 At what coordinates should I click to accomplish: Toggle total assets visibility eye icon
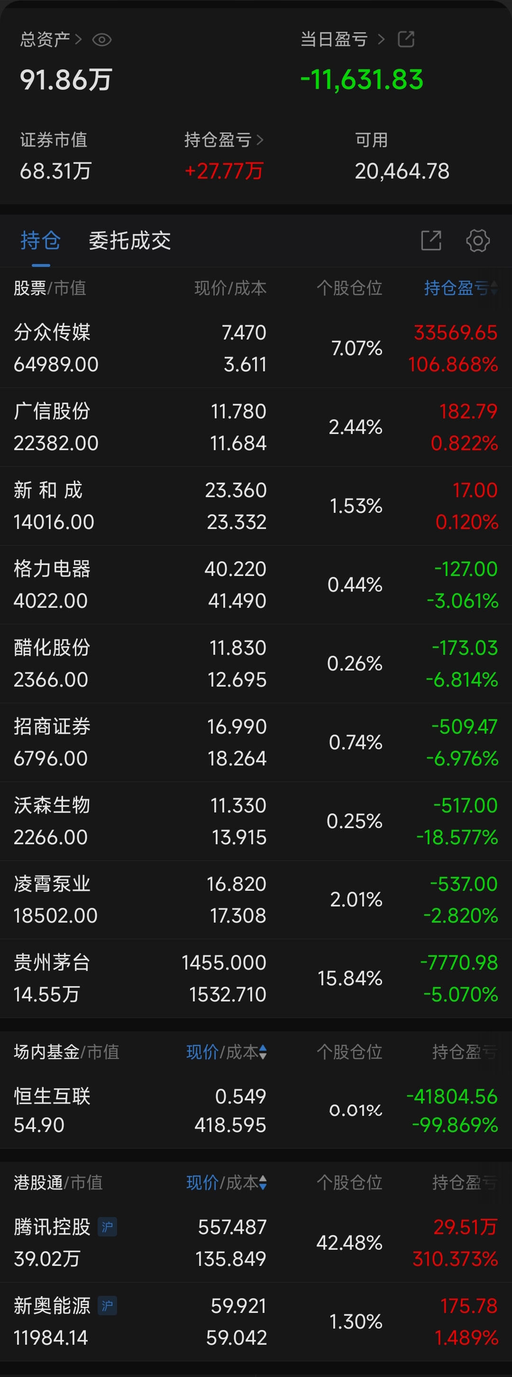[x=101, y=39]
